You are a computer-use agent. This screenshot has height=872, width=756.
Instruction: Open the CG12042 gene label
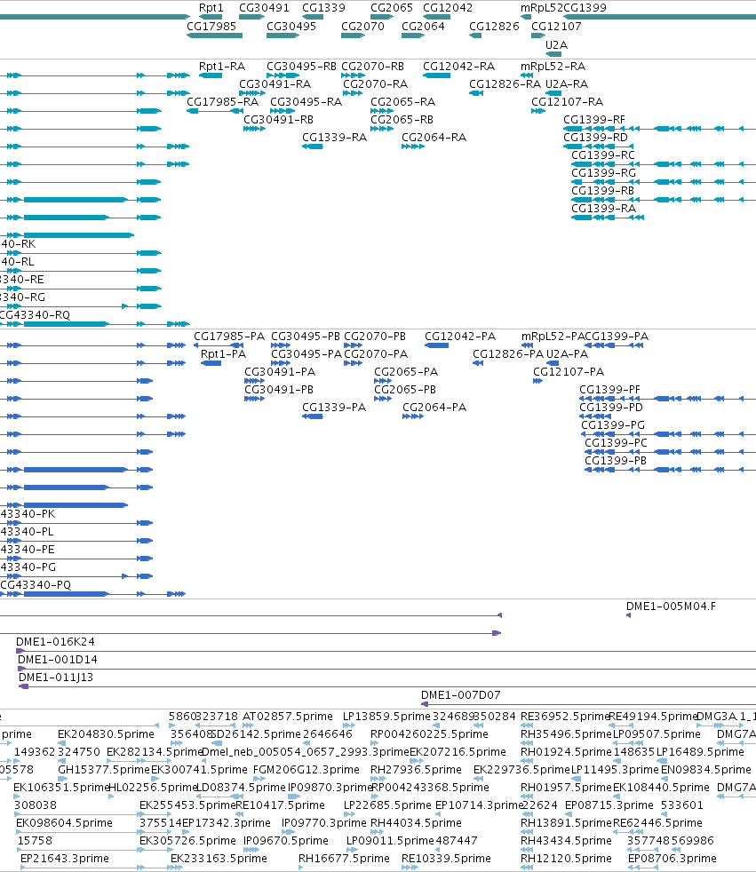pyautogui.click(x=447, y=8)
